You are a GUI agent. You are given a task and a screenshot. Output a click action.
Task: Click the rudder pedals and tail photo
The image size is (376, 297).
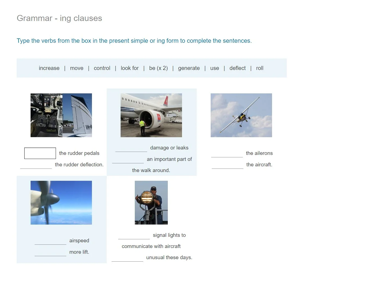pos(61,115)
